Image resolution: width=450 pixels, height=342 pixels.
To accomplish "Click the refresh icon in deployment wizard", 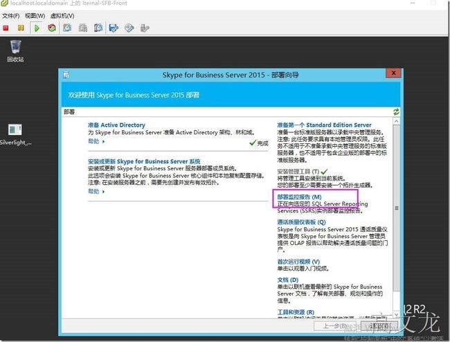I will [396, 112].
